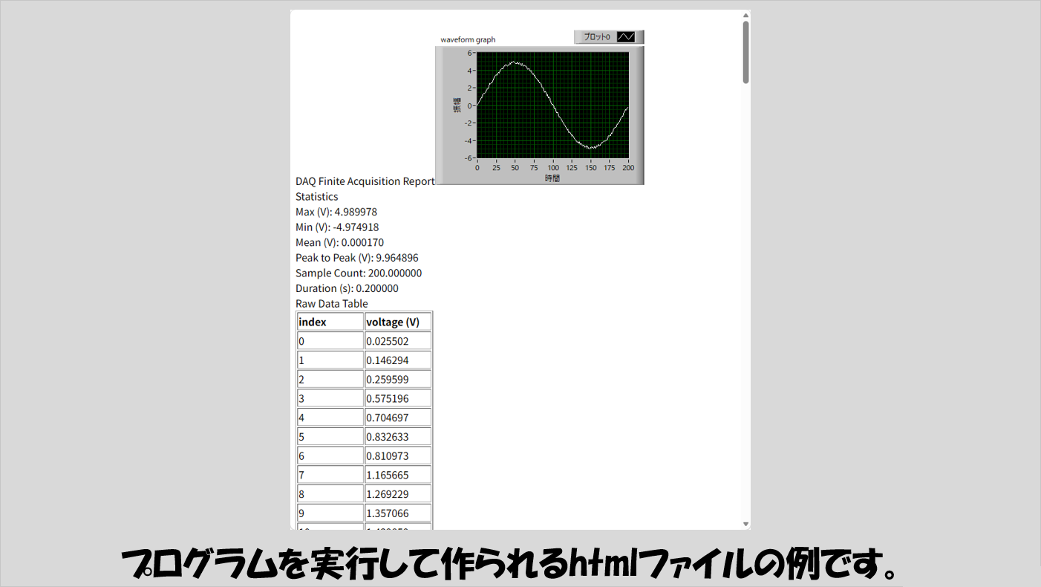Screen dimensions: 1041x587
Task: Click the 0.259599 voltage cell
Action: 398,379
